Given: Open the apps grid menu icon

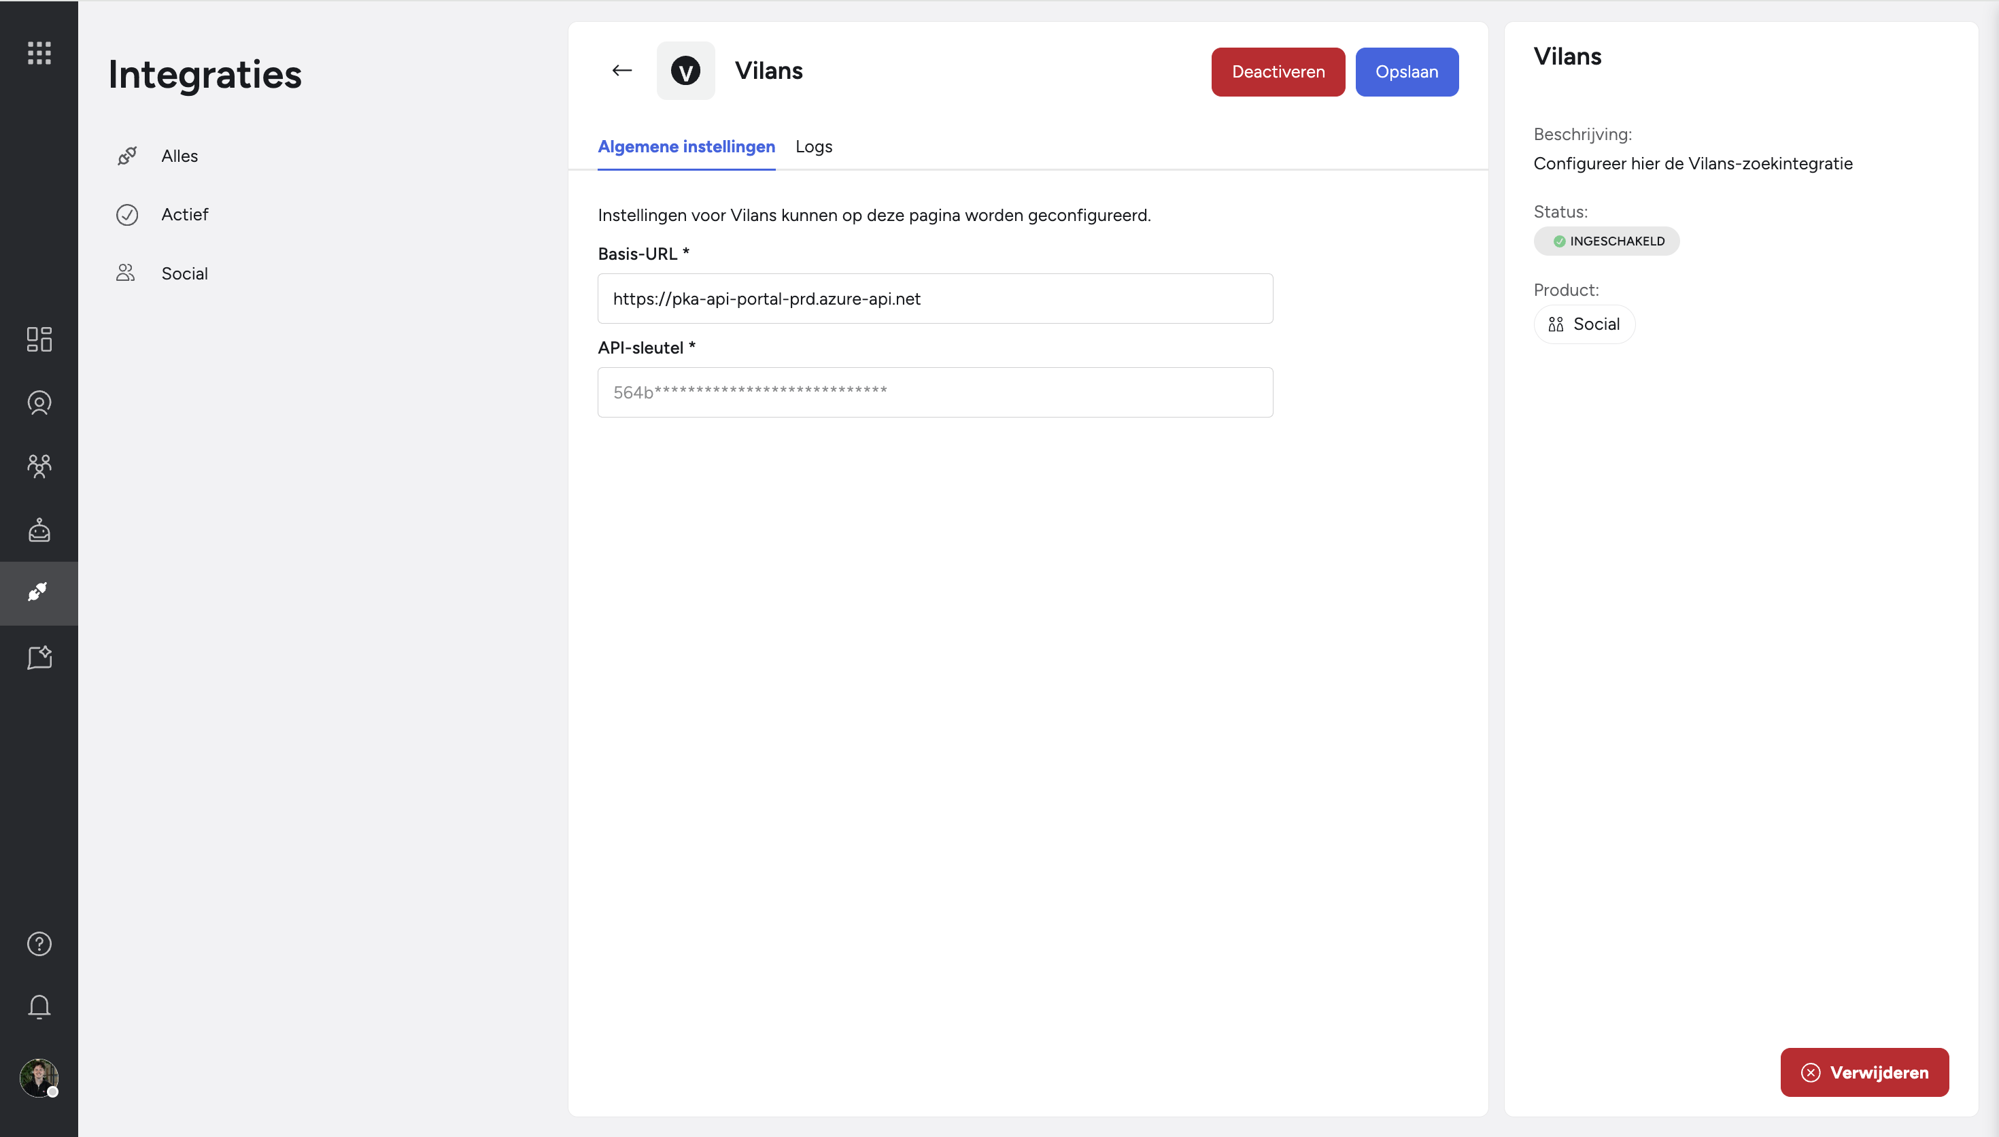Looking at the screenshot, I should coord(39,53).
